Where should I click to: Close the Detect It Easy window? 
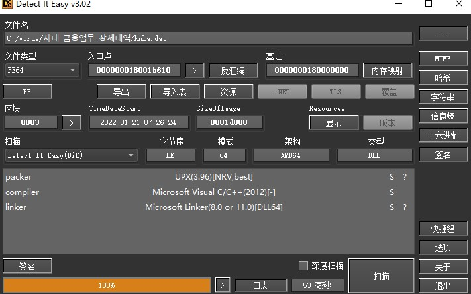click(458, 4)
